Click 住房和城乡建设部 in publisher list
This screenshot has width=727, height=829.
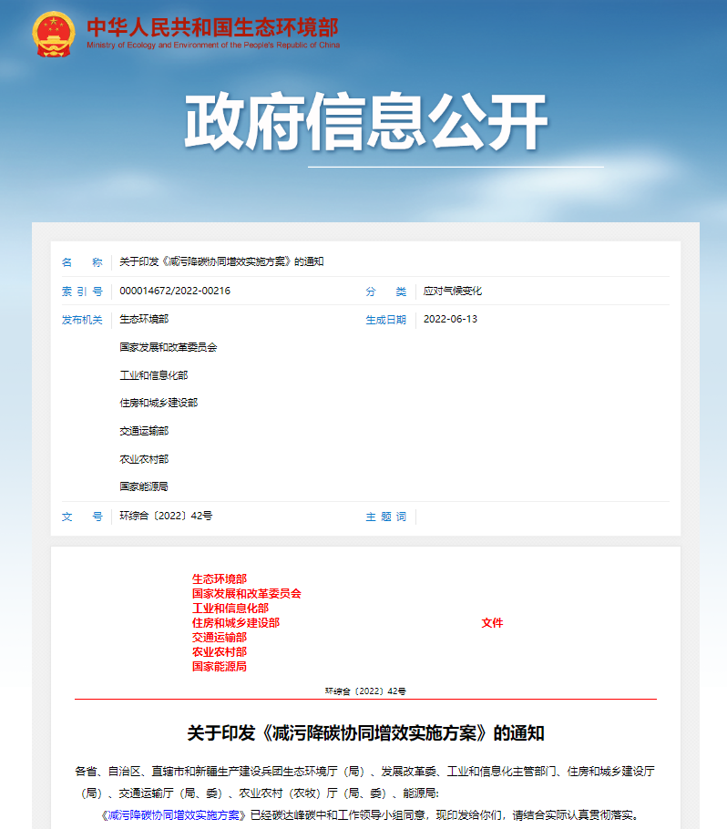pyautogui.click(x=159, y=403)
